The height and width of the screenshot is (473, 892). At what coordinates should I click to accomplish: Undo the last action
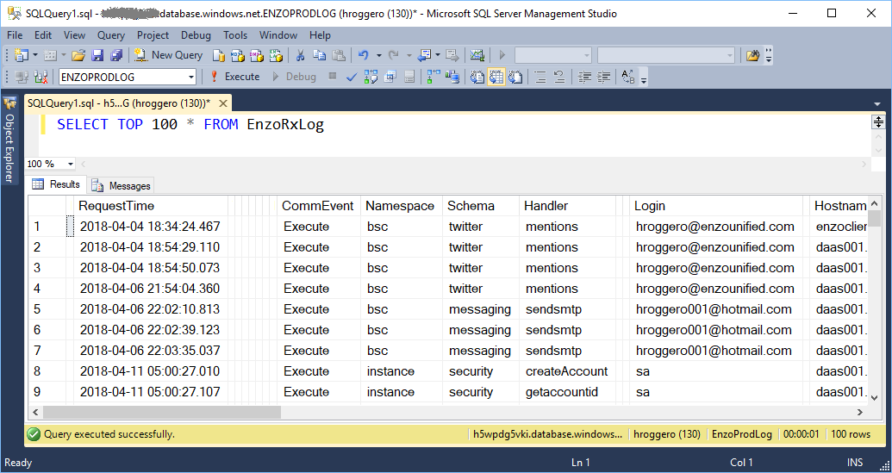click(x=364, y=55)
